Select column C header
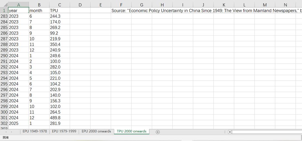This screenshot has width=302, height=141. [x=60, y=5]
